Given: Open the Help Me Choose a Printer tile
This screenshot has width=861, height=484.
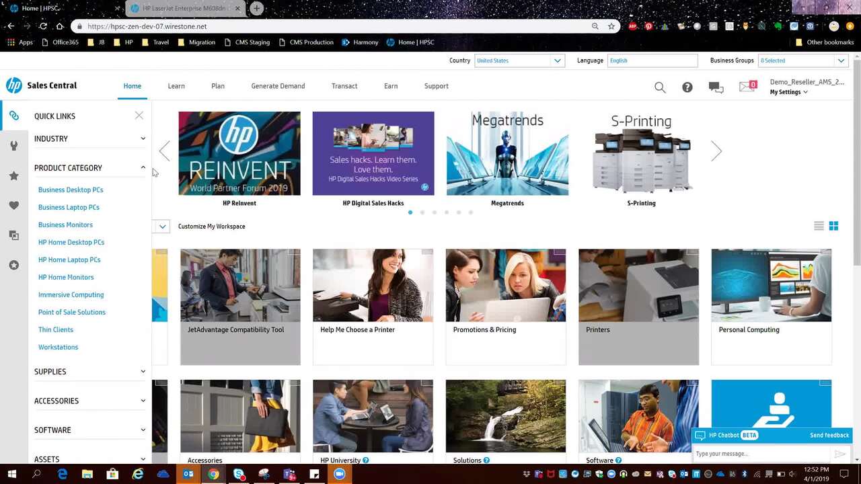Looking at the screenshot, I should click(x=373, y=307).
